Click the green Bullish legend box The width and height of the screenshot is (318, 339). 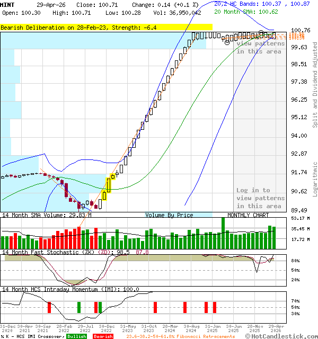76,336
